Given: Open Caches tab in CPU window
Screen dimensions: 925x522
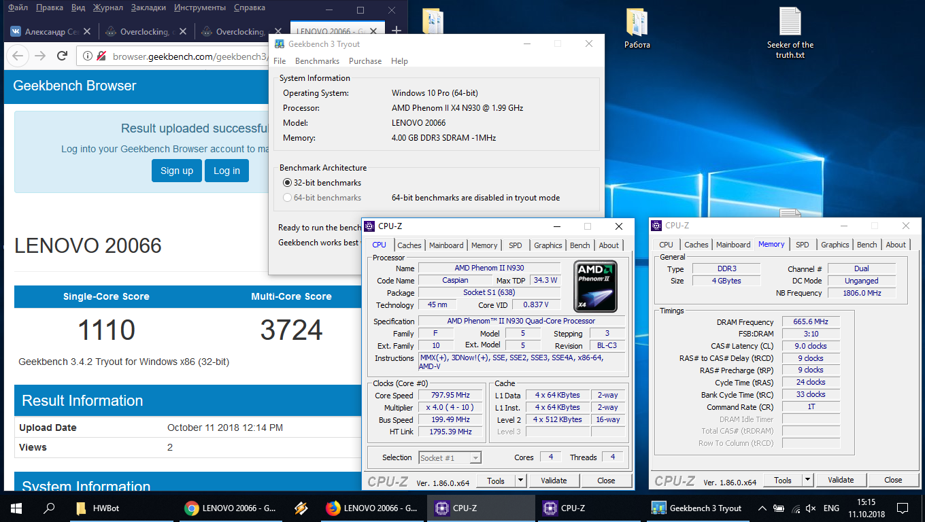Looking at the screenshot, I should pos(409,245).
